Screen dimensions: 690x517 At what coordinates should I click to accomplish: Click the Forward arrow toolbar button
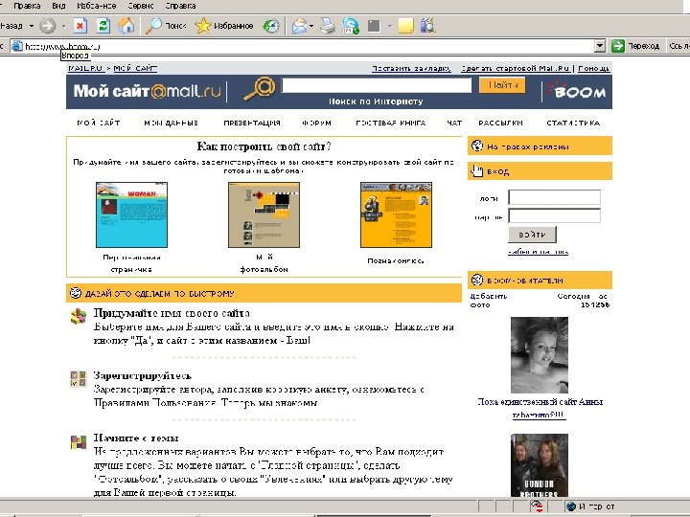[x=47, y=26]
